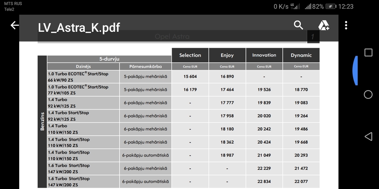Tap price 19 839 under Innovation
Image resolution: width=379 pixels, height=189 pixels.
click(x=264, y=103)
